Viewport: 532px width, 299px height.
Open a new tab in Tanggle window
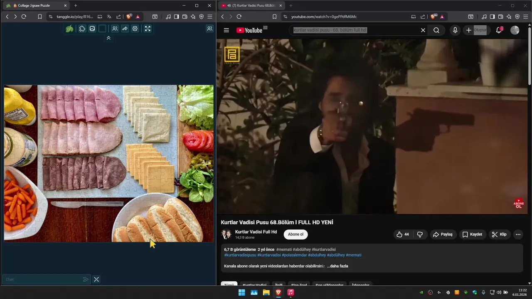(75, 5)
